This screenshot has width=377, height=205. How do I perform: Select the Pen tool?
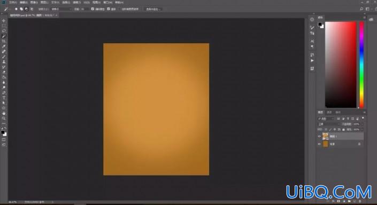pos(4,93)
